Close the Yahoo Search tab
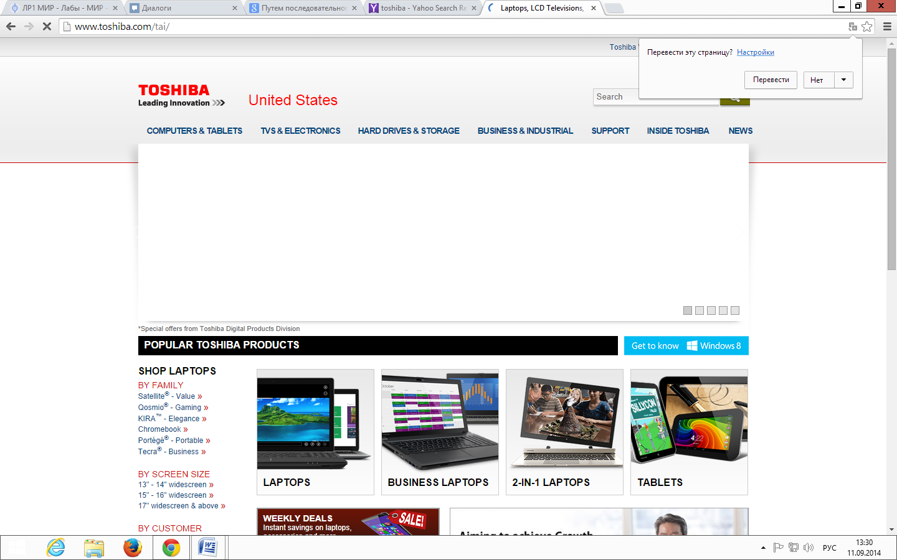The width and height of the screenshot is (897, 560). 474,8
